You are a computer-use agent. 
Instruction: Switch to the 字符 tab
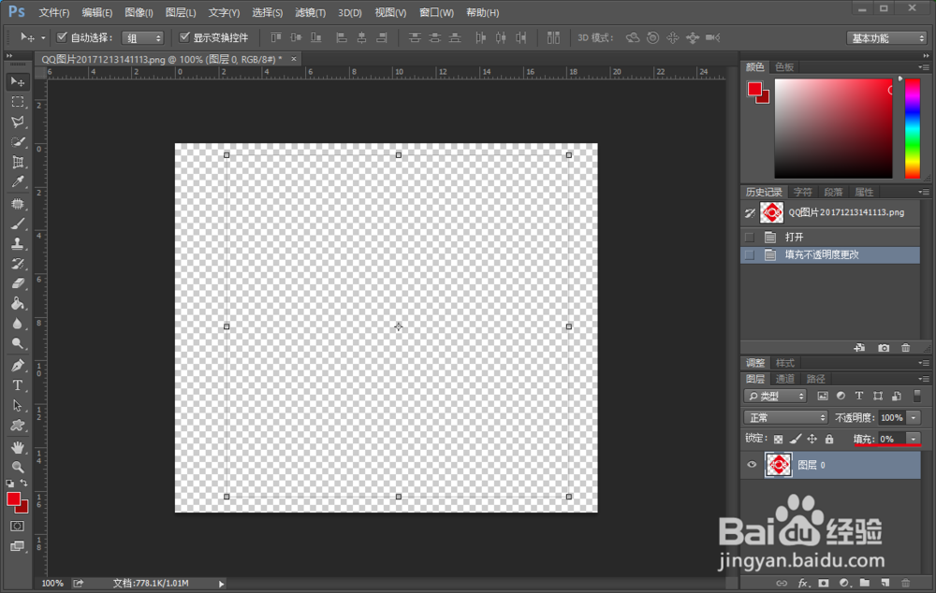click(x=803, y=192)
